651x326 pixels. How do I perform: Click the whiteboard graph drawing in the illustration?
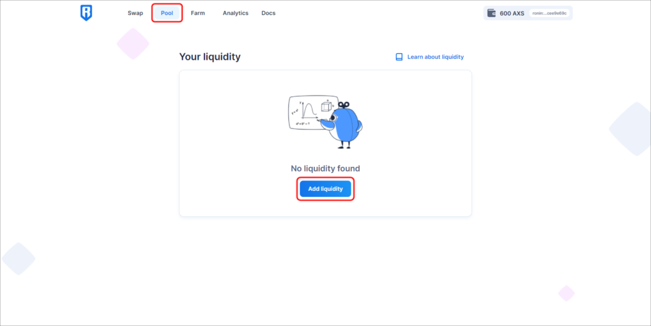point(308,112)
